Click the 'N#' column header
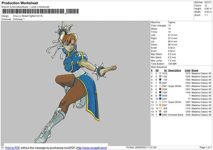213x150 pixels. pyautogui.click(x=157, y=70)
